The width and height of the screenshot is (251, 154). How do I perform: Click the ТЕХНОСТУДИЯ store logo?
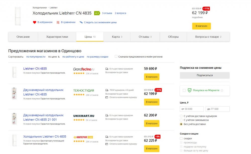click(x=84, y=90)
